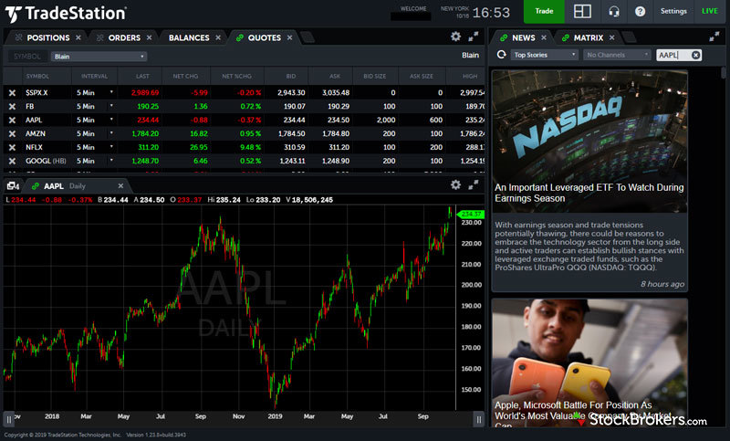This screenshot has height=441, width=730.
Task: Click left handle of chart range slider
Action: click(9, 420)
